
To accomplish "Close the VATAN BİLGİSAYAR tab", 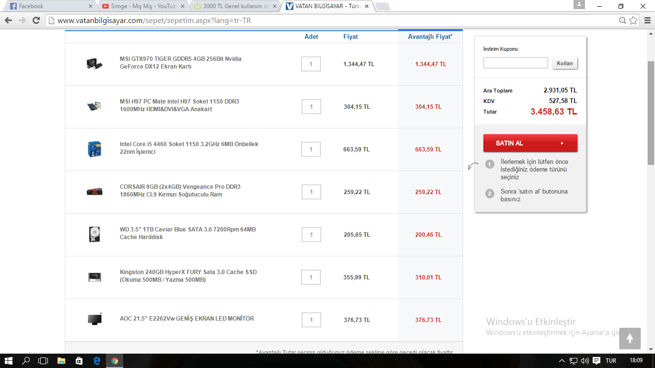I will [x=367, y=6].
